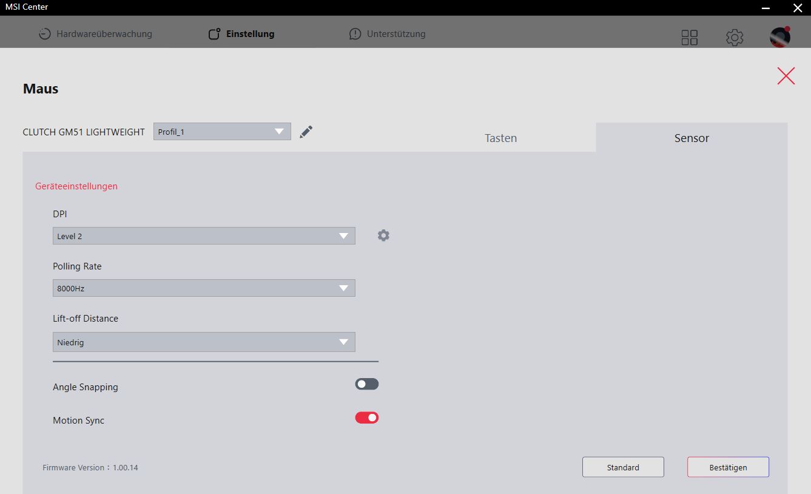
Task: Click the Unterstützung chat bubble icon
Action: [355, 34]
